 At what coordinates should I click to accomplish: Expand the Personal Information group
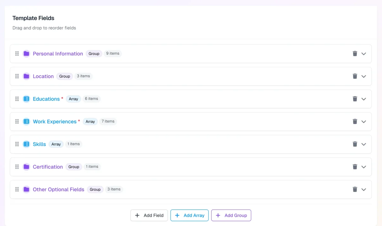pos(364,54)
